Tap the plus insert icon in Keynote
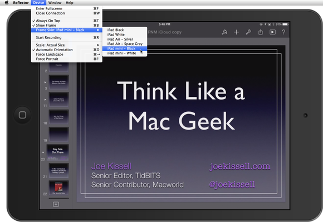 (237, 32)
